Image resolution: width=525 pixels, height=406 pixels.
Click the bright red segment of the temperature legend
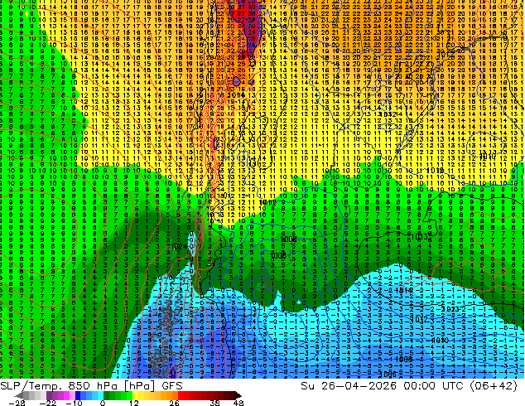(x=184, y=395)
